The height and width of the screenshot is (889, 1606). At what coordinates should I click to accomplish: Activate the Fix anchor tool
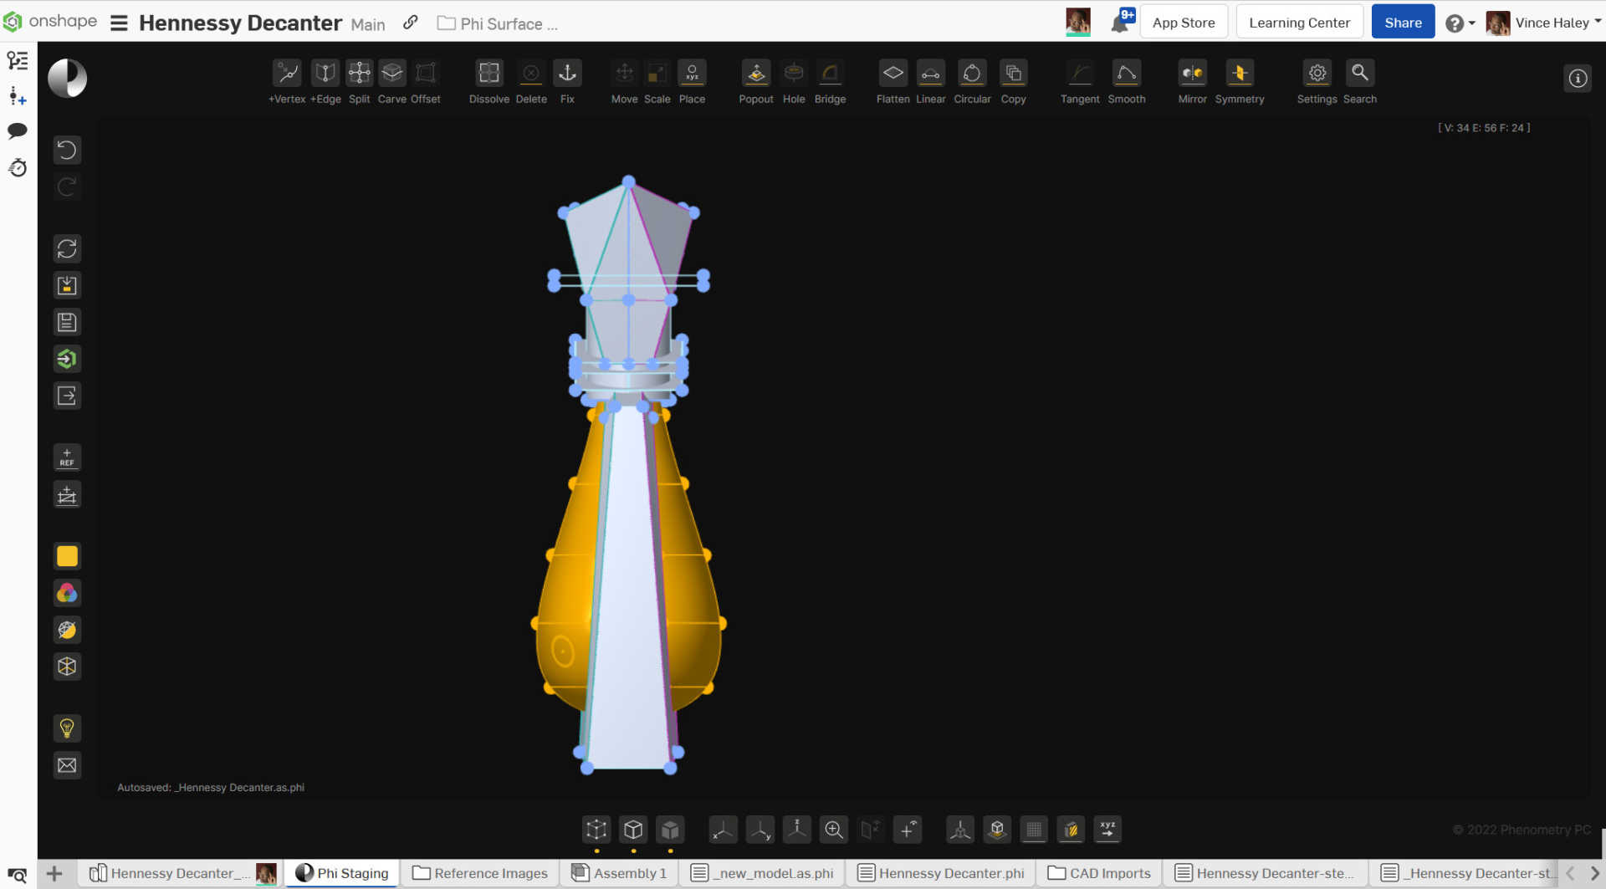[x=568, y=81]
